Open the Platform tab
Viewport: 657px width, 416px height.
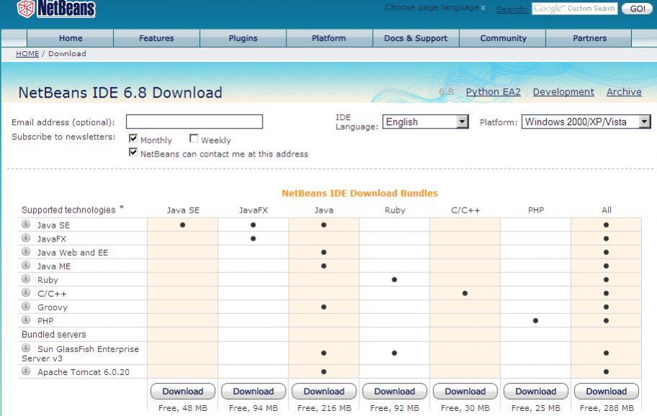pyautogui.click(x=329, y=38)
